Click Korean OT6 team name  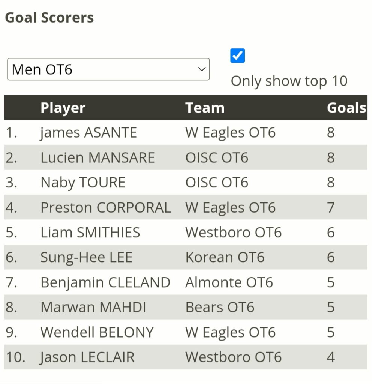pyautogui.click(x=225, y=257)
